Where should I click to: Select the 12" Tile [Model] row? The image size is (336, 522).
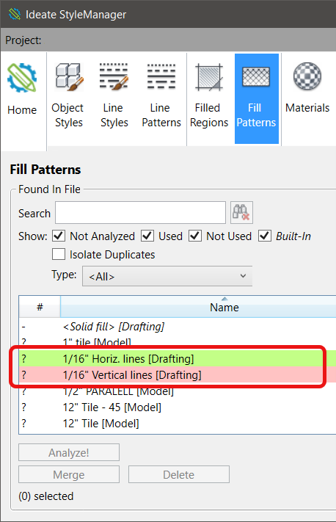coord(178,424)
